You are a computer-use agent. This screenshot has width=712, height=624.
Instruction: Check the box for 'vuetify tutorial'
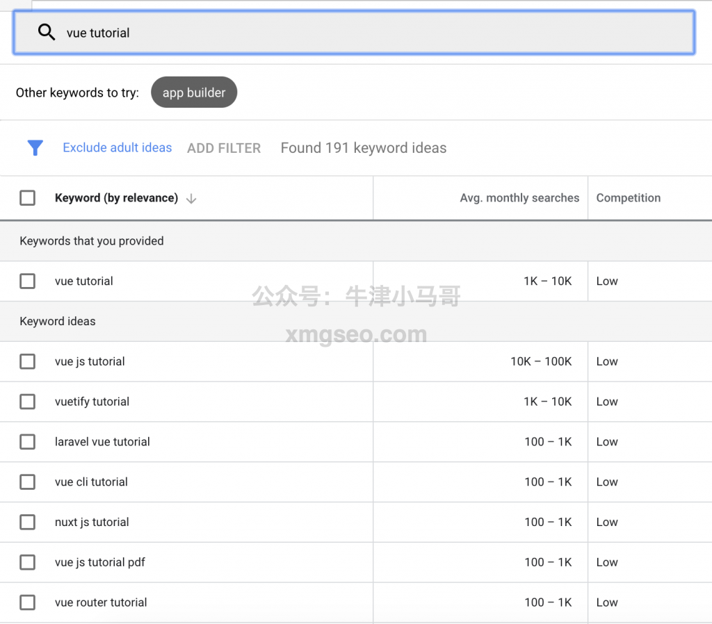point(27,401)
